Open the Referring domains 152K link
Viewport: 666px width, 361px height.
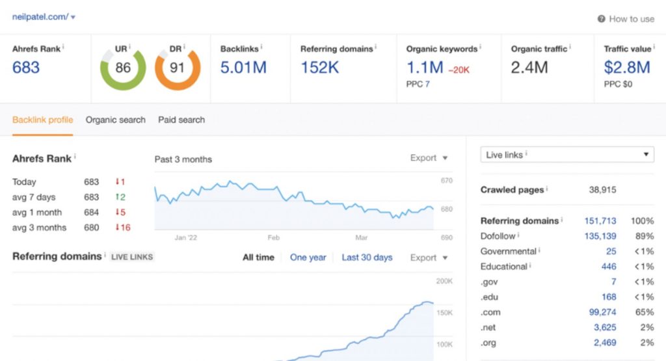click(x=320, y=68)
